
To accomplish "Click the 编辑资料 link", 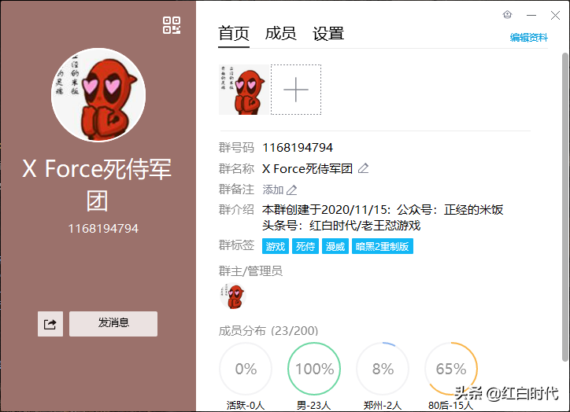I will tap(528, 38).
